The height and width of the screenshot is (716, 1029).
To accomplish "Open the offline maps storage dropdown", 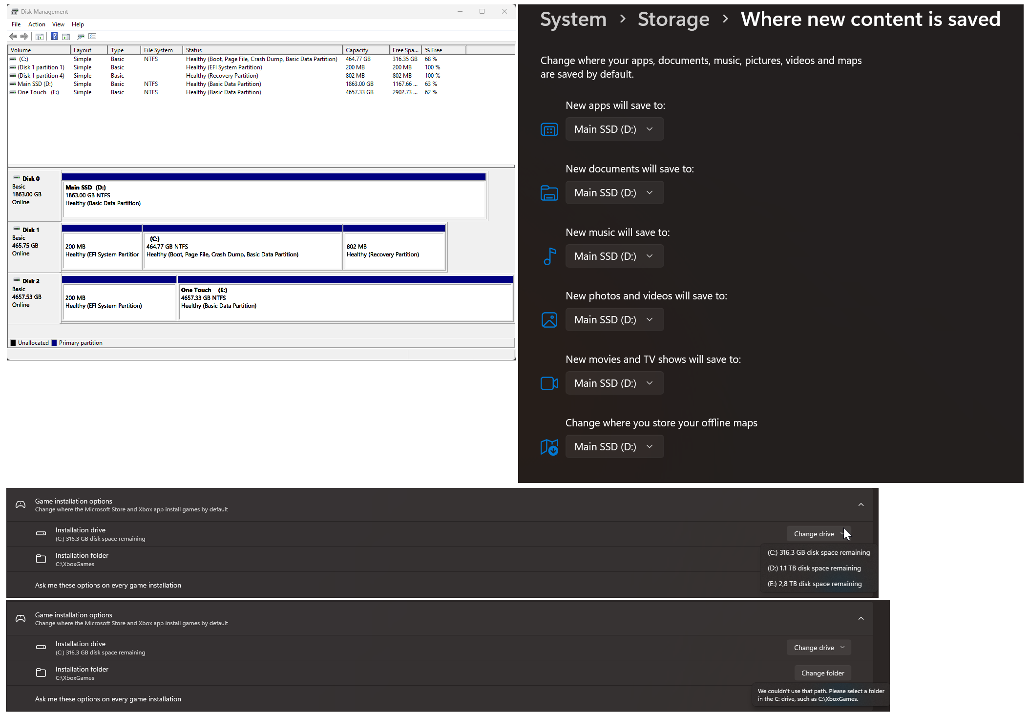I will pos(614,446).
